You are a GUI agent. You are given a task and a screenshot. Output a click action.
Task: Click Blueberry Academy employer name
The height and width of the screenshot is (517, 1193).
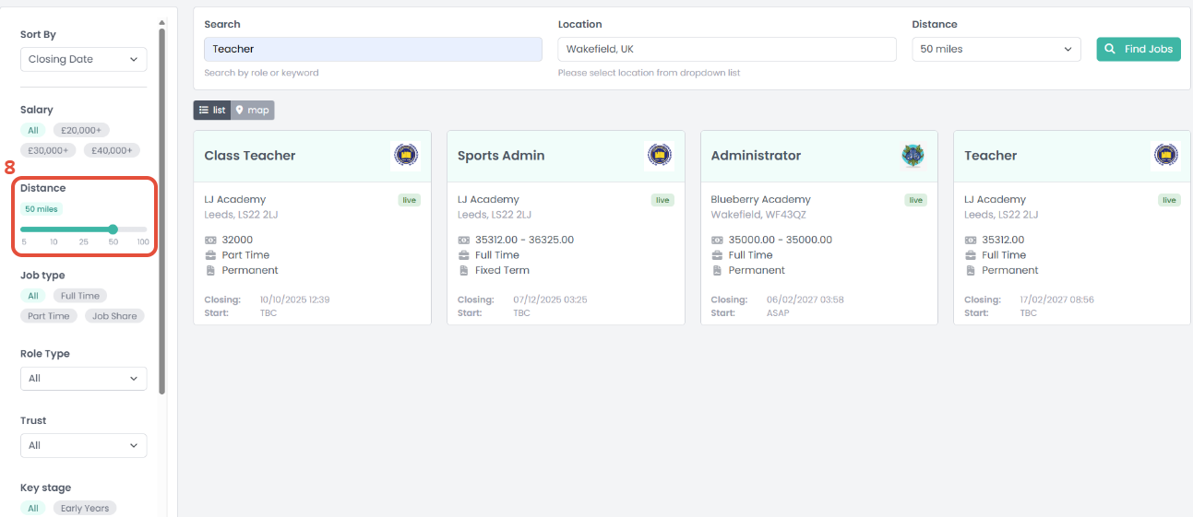(x=760, y=199)
